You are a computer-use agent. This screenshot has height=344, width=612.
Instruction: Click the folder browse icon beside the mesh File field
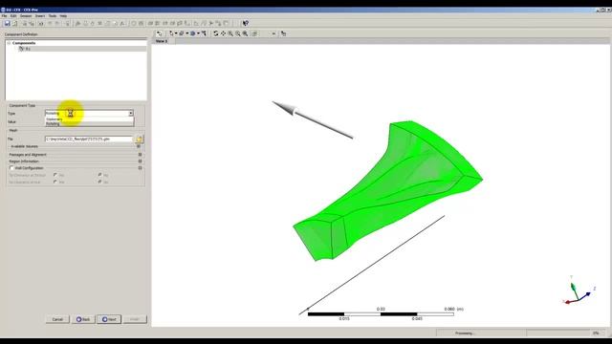click(x=139, y=139)
